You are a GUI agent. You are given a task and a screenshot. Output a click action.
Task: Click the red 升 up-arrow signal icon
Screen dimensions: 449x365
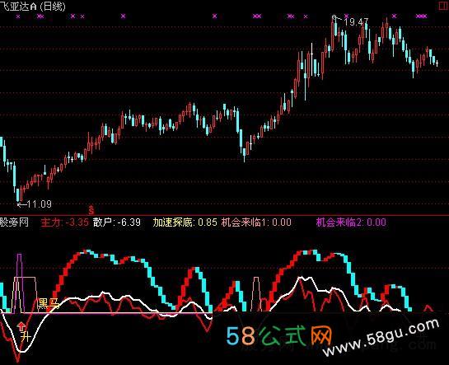21,326
